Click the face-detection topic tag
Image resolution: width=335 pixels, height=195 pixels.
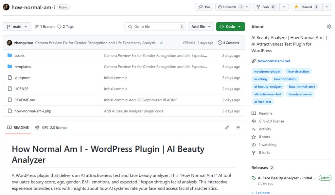[x=298, y=71]
